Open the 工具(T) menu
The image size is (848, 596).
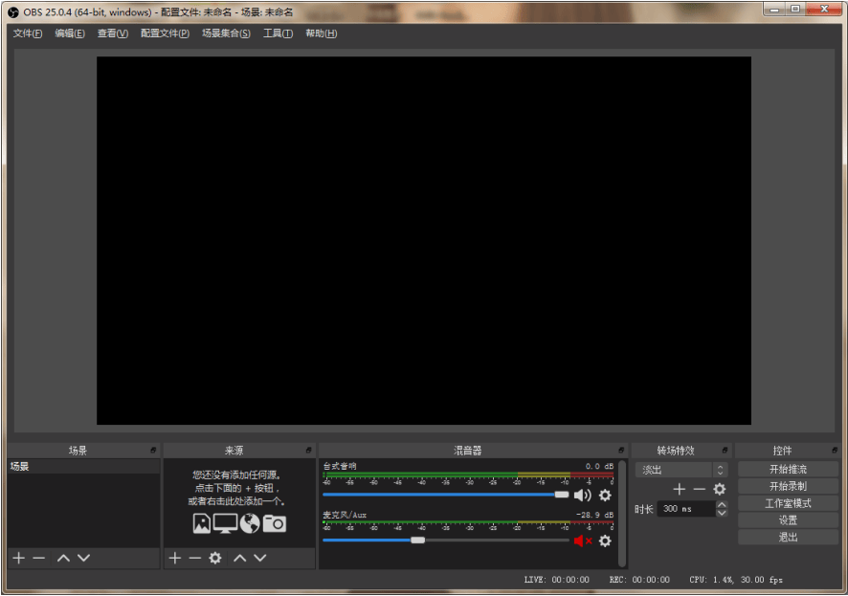click(x=278, y=33)
